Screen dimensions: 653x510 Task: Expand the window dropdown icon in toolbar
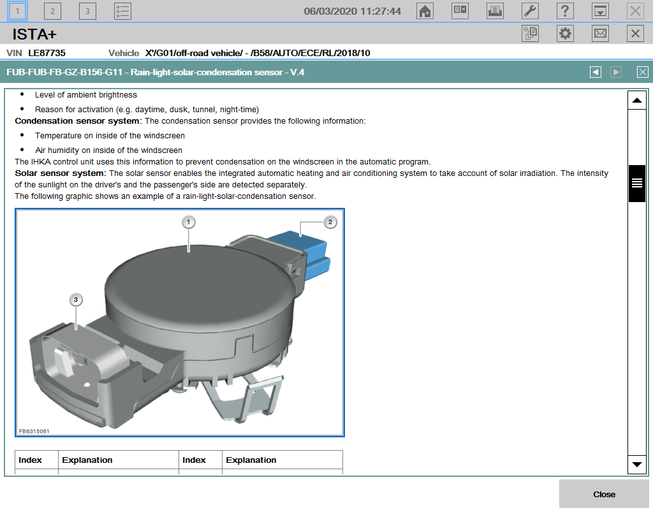[599, 11]
